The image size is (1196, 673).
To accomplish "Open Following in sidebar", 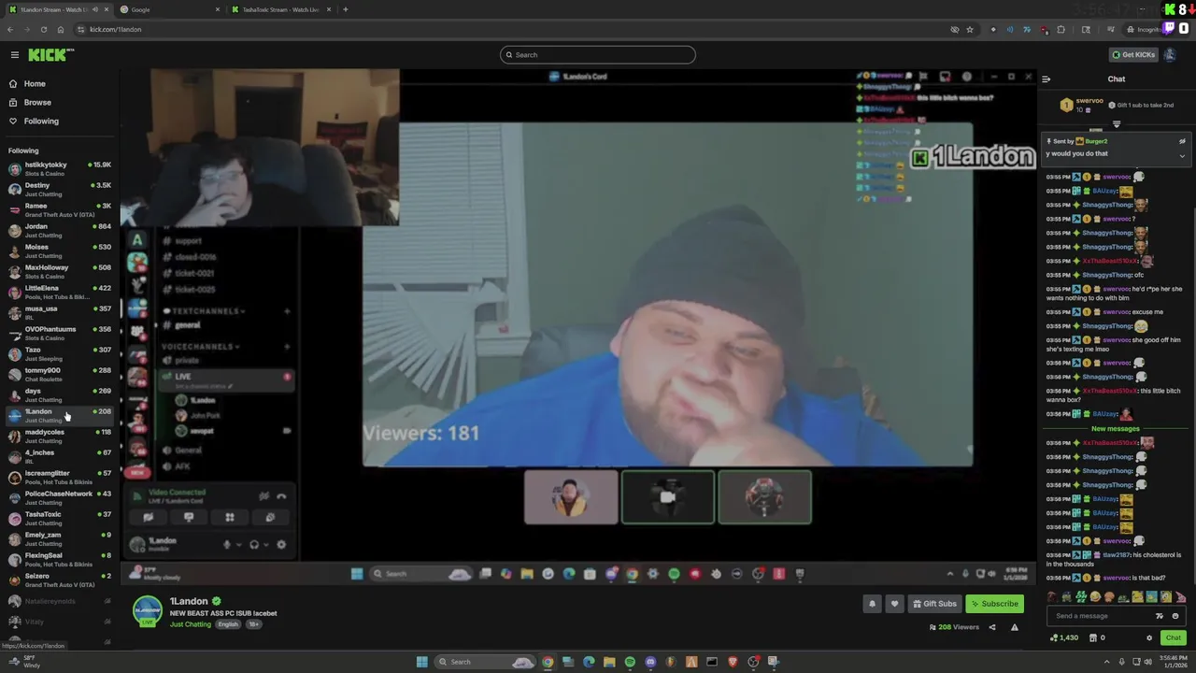I will click(x=41, y=122).
